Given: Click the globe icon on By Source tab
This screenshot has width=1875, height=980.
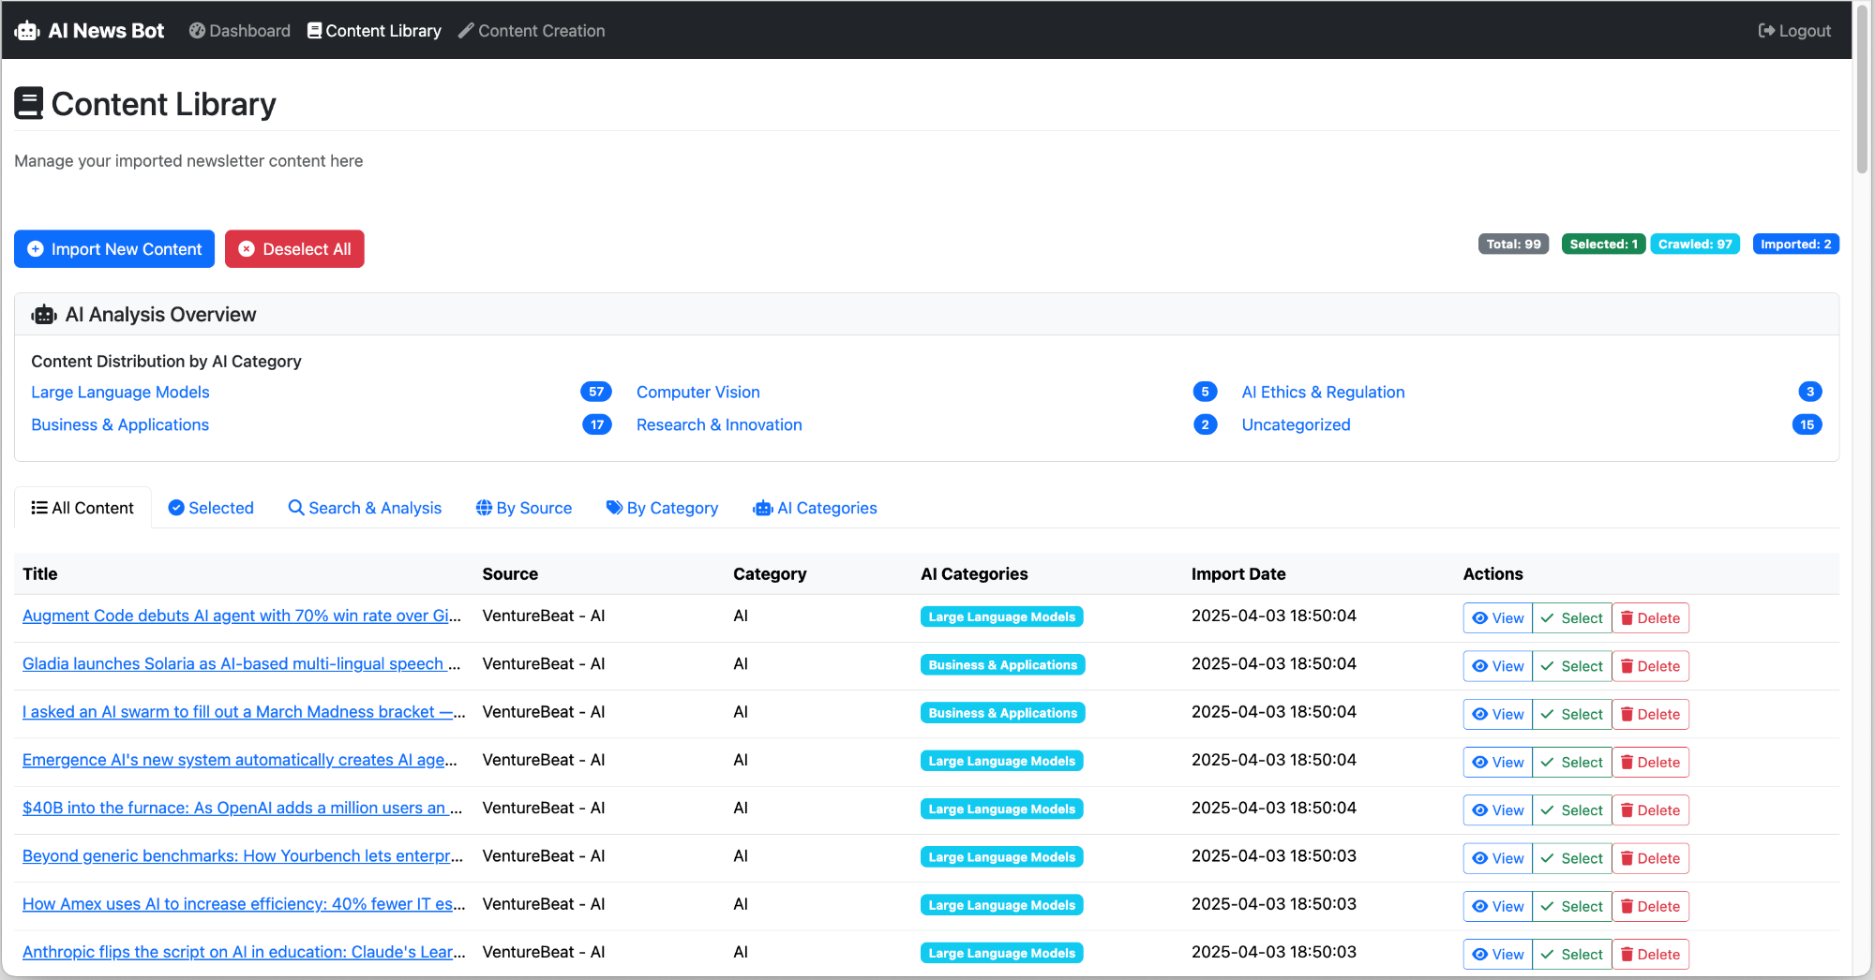Looking at the screenshot, I should (x=484, y=508).
